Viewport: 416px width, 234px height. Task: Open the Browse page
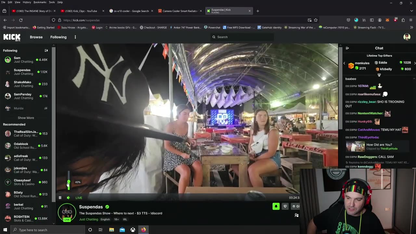coord(36,37)
